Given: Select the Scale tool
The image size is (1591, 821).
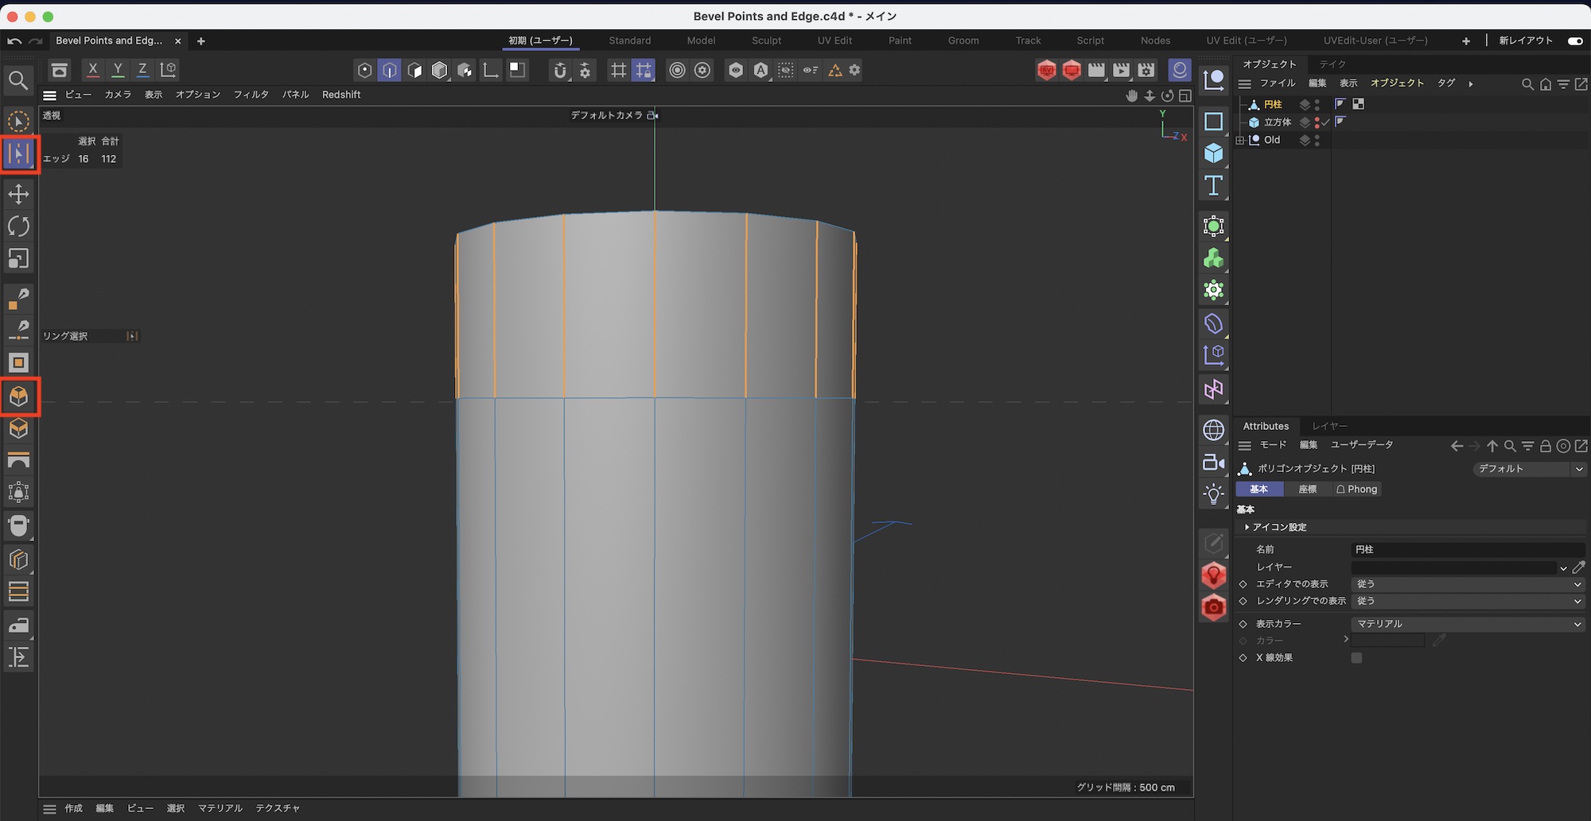Looking at the screenshot, I should 18,259.
